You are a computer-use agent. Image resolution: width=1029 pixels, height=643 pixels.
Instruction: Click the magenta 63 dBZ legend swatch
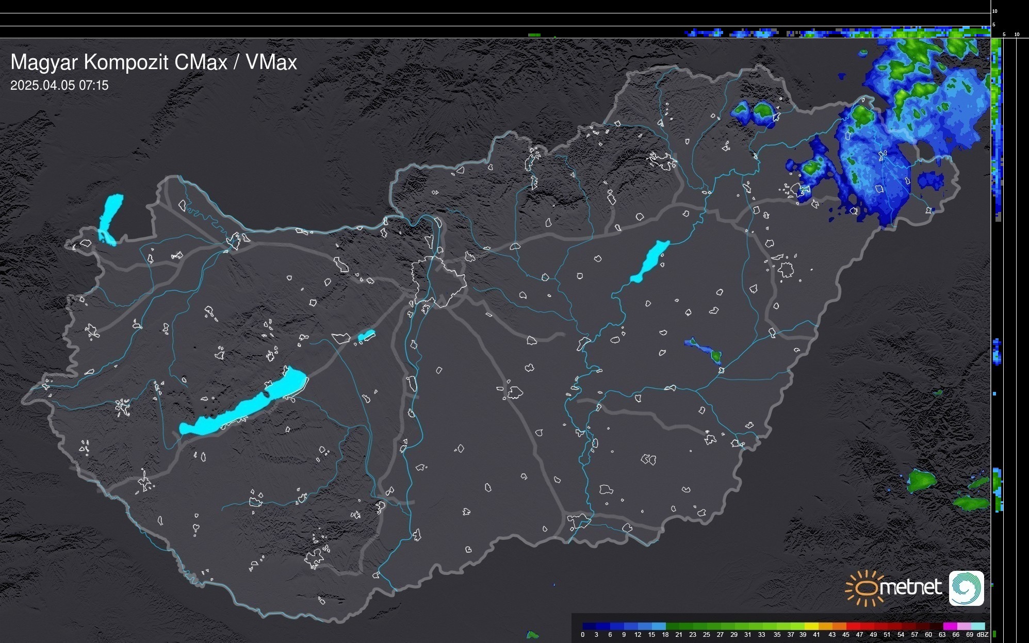[x=949, y=626]
